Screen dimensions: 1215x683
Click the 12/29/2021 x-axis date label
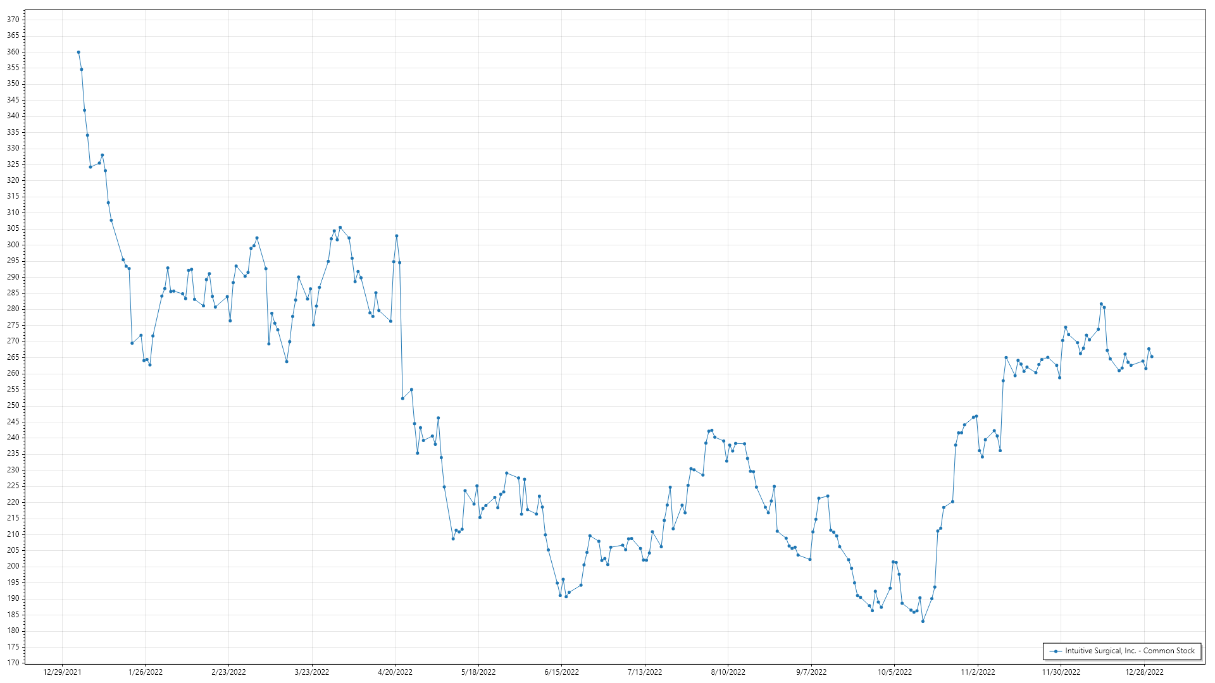62,672
